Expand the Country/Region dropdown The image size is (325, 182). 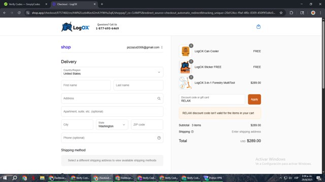coord(112,72)
